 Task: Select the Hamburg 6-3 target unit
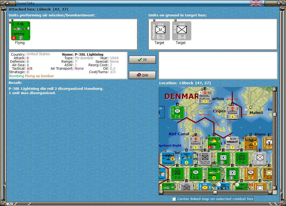[x=160, y=31]
